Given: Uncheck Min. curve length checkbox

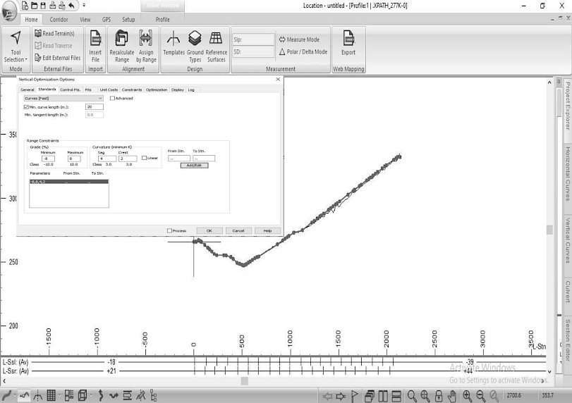Looking at the screenshot, I should 27,106.
